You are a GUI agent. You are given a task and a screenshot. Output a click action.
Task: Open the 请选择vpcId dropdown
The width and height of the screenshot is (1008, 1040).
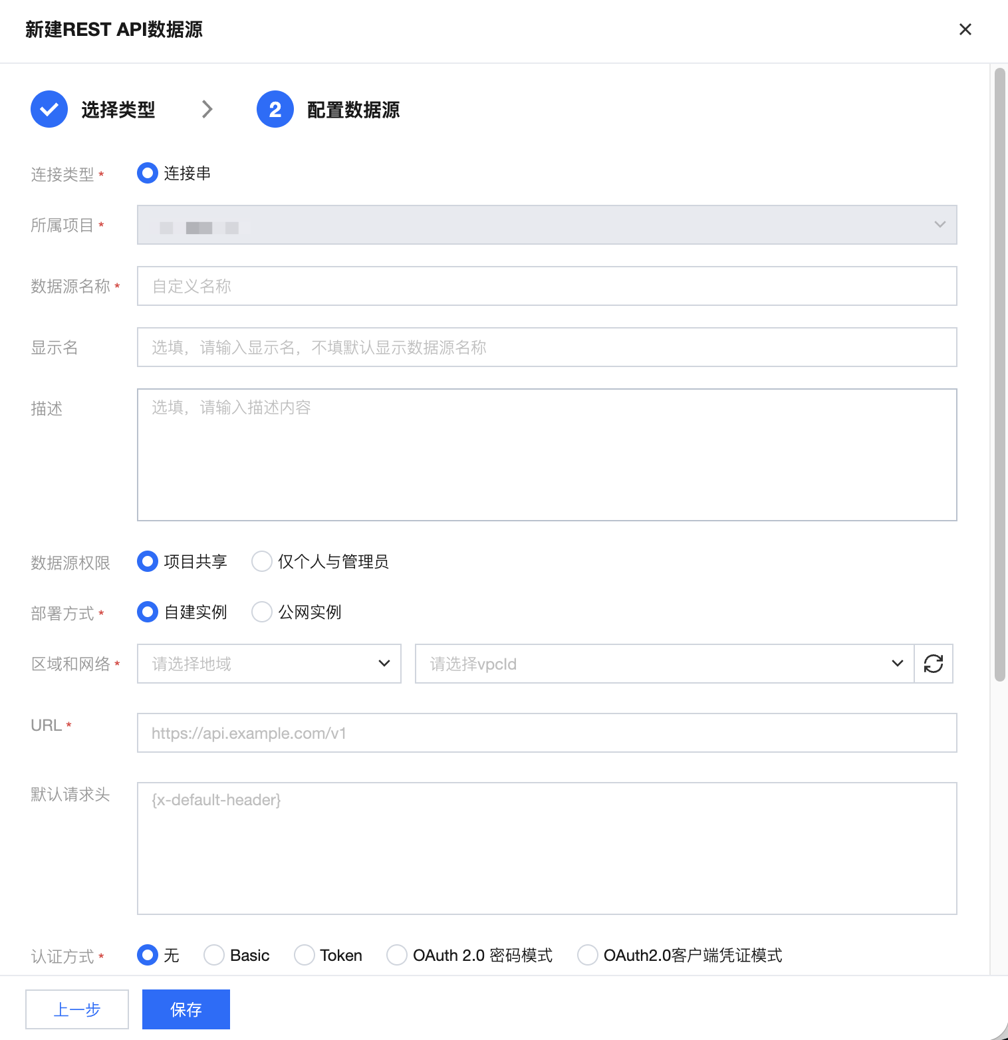[x=665, y=664]
